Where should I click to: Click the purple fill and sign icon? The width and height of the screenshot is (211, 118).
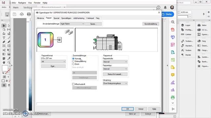[x=173, y=83]
